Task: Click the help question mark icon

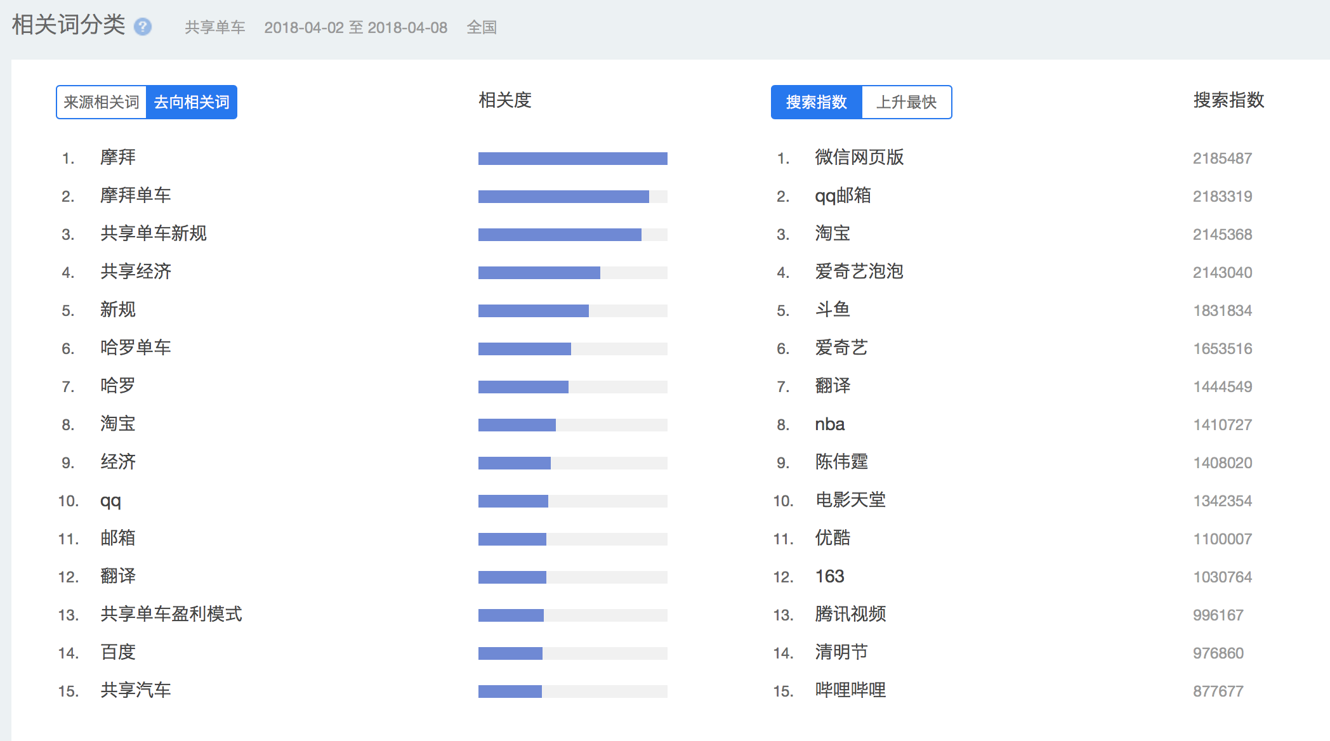Action: pyautogui.click(x=143, y=27)
